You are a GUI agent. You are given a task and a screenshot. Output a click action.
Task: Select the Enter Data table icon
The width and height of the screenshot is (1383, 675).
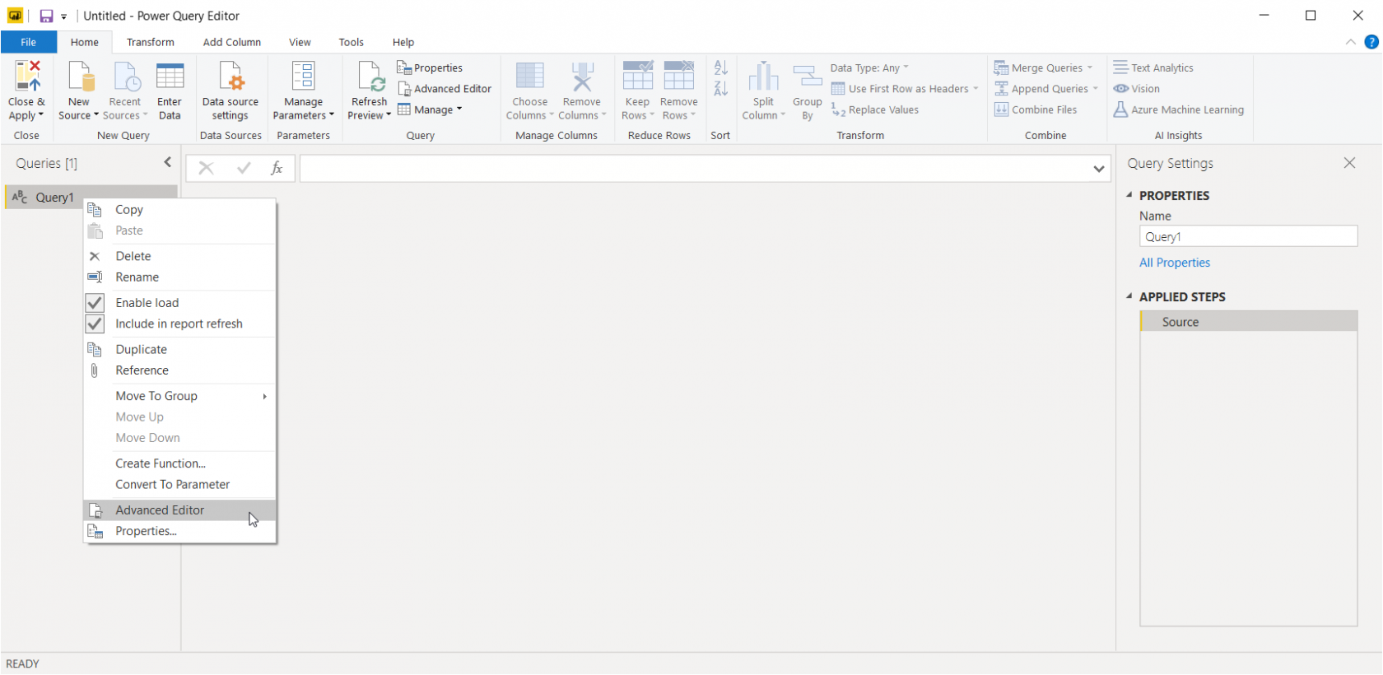click(x=170, y=76)
